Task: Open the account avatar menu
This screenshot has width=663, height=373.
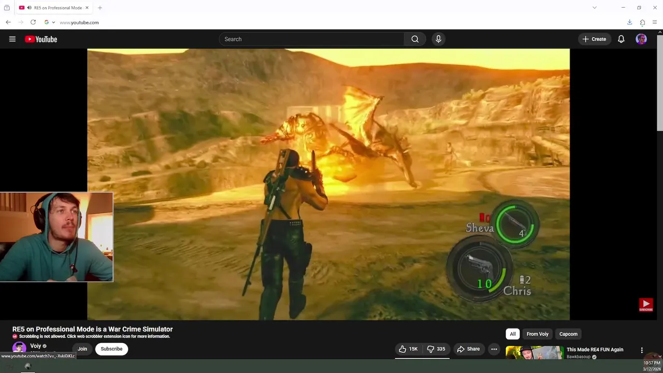Action: [641, 39]
